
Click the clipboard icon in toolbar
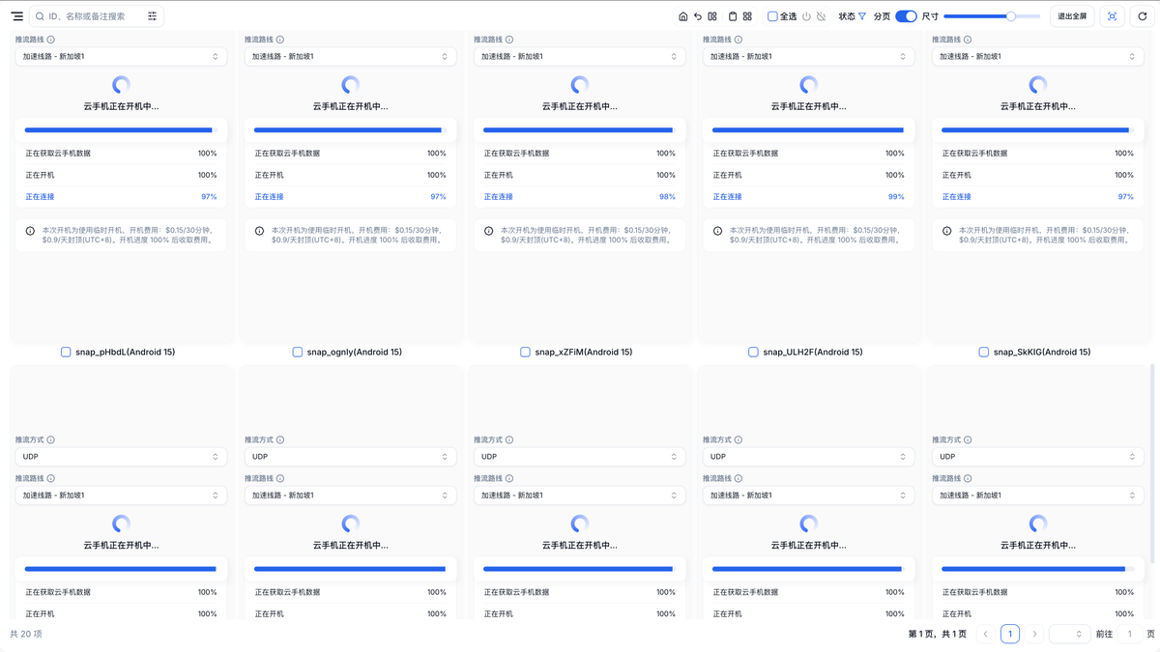(x=733, y=16)
